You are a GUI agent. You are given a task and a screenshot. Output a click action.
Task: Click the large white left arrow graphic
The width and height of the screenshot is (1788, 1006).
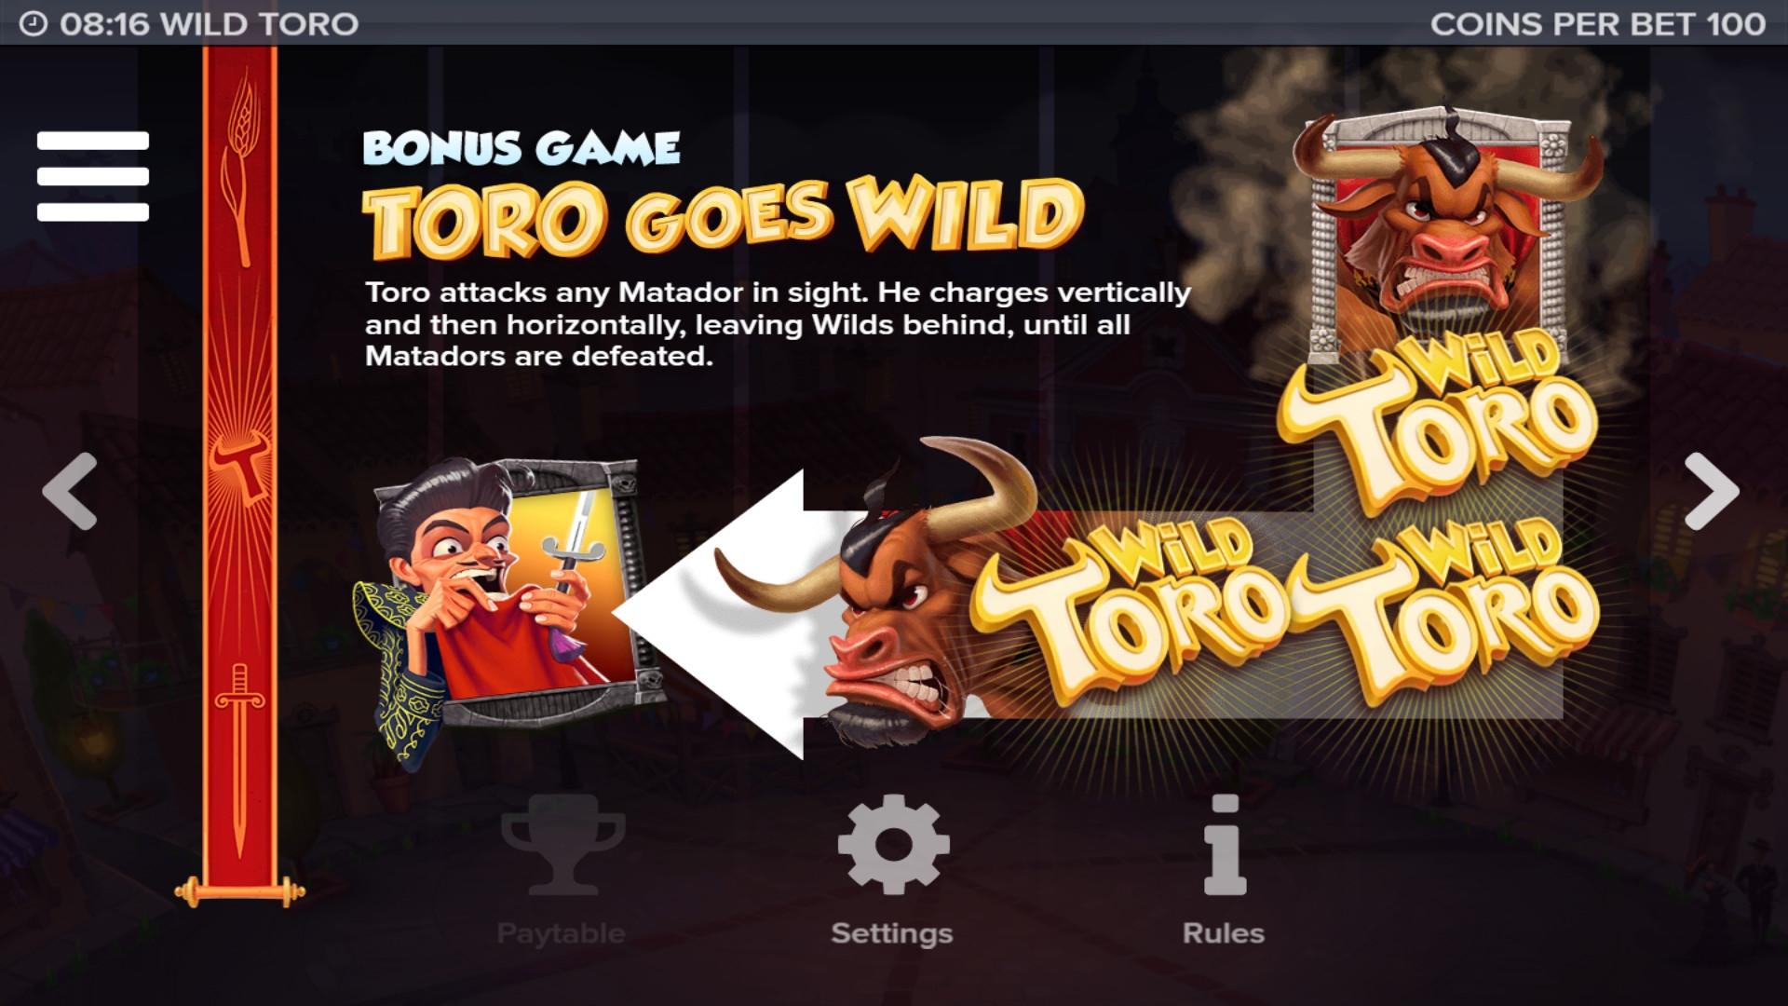736,615
